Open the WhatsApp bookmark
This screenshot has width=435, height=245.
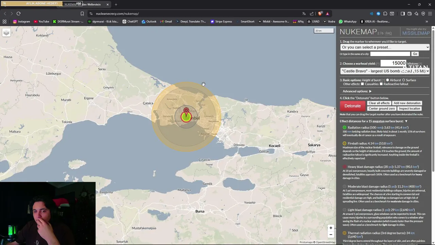pos(348,21)
